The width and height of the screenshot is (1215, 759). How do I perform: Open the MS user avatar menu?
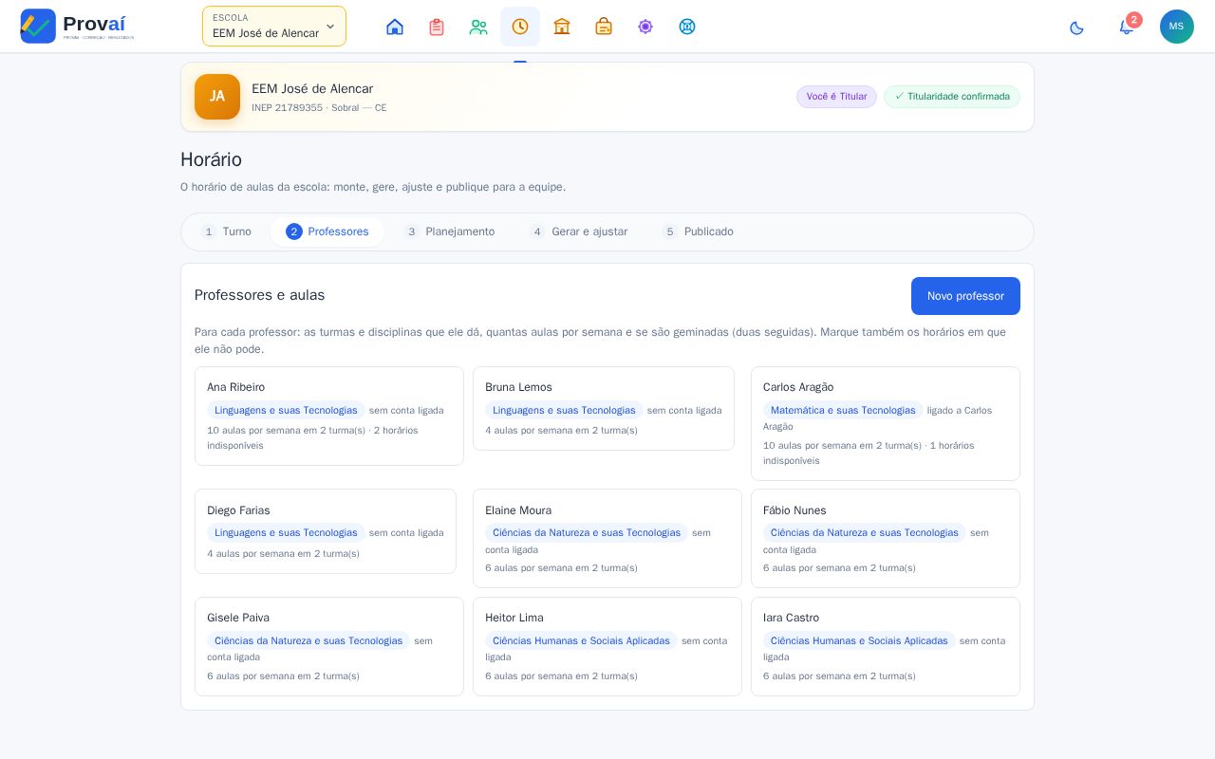(1177, 27)
